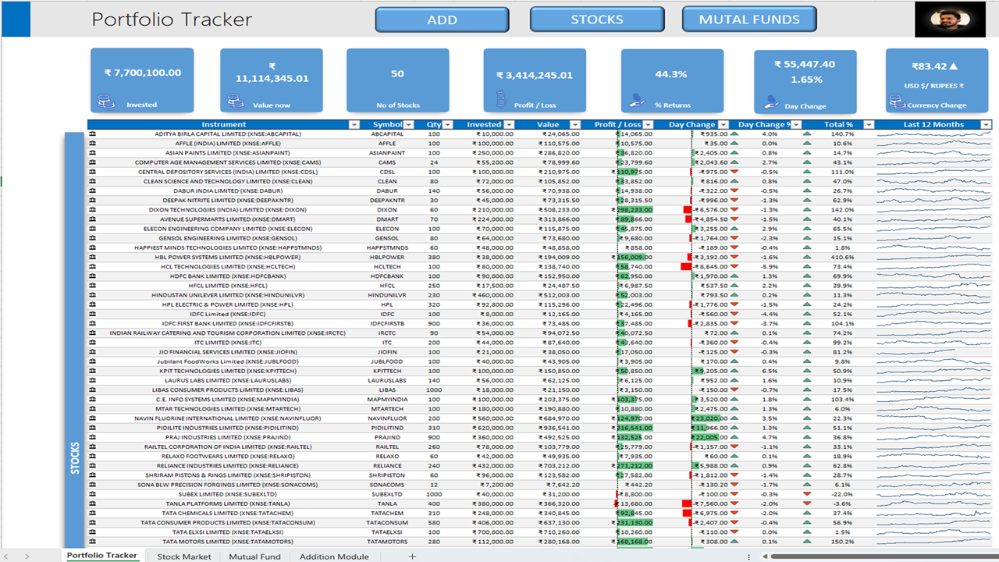Click the bank icon beside HDFC BANK row
The width and height of the screenshot is (999, 562).
click(93, 276)
